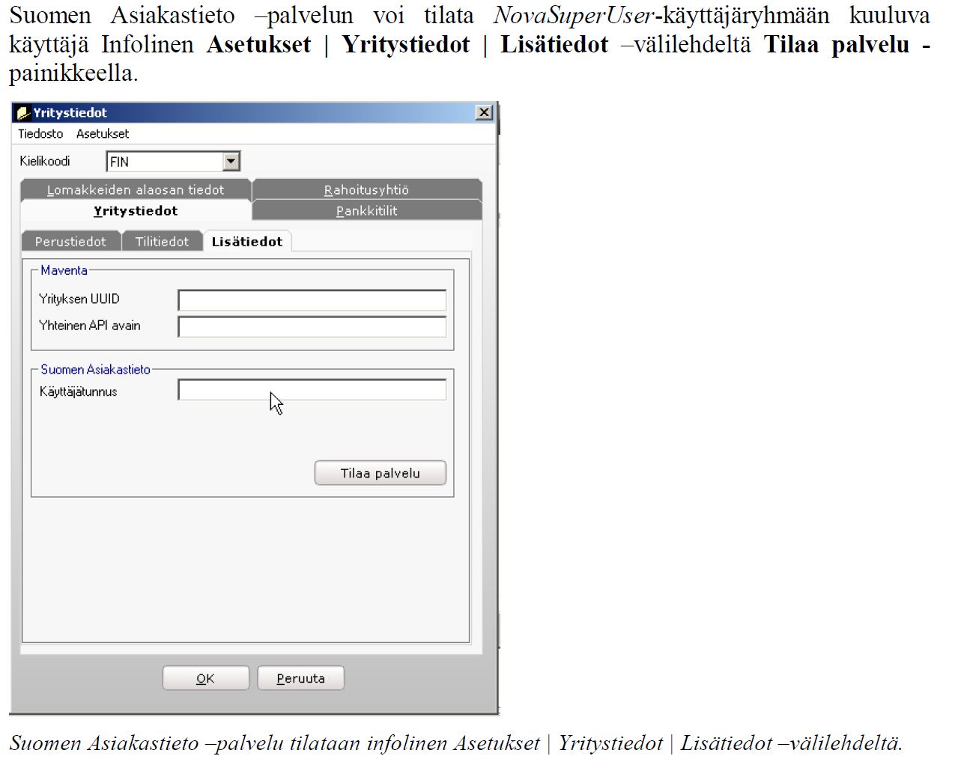Switch to the Tilitiedot sub-tab
964x762 pixels.
(162, 241)
